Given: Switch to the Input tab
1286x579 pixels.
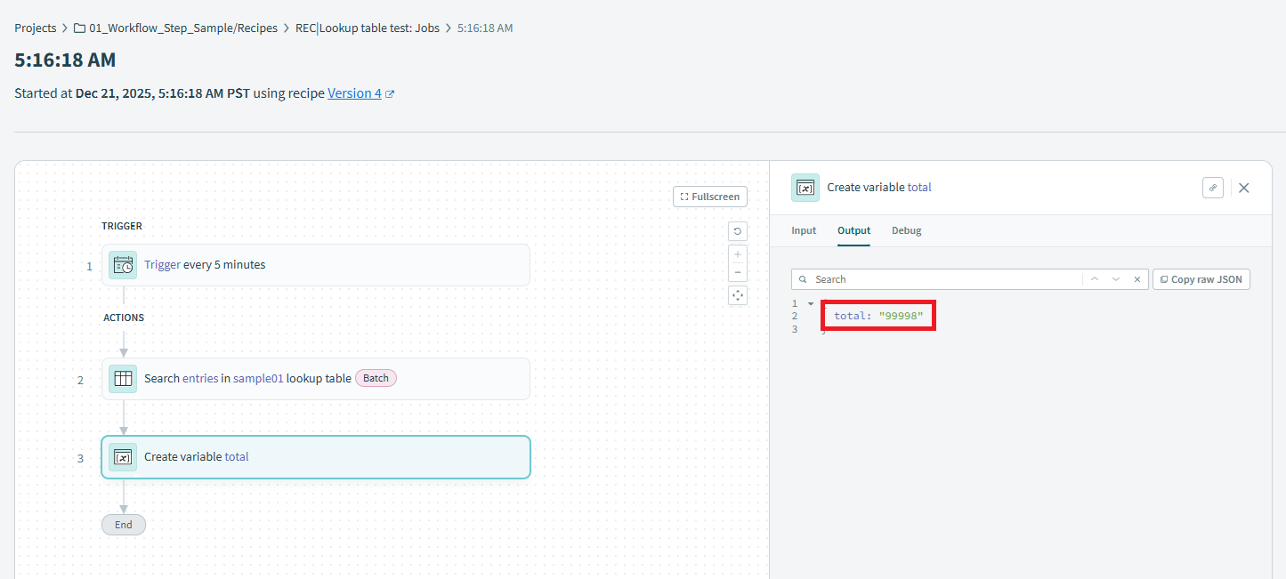Looking at the screenshot, I should coord(804,230).
